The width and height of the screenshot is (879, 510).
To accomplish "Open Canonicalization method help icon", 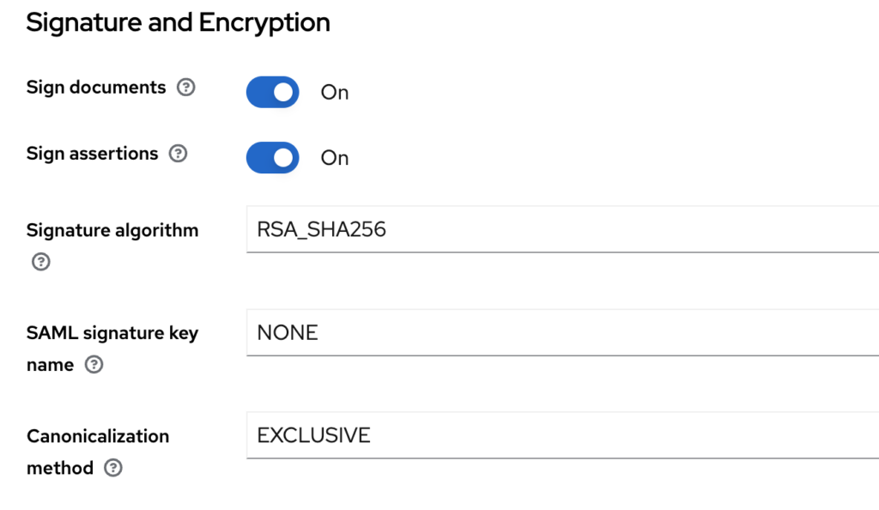I will [x=113, y=468].
